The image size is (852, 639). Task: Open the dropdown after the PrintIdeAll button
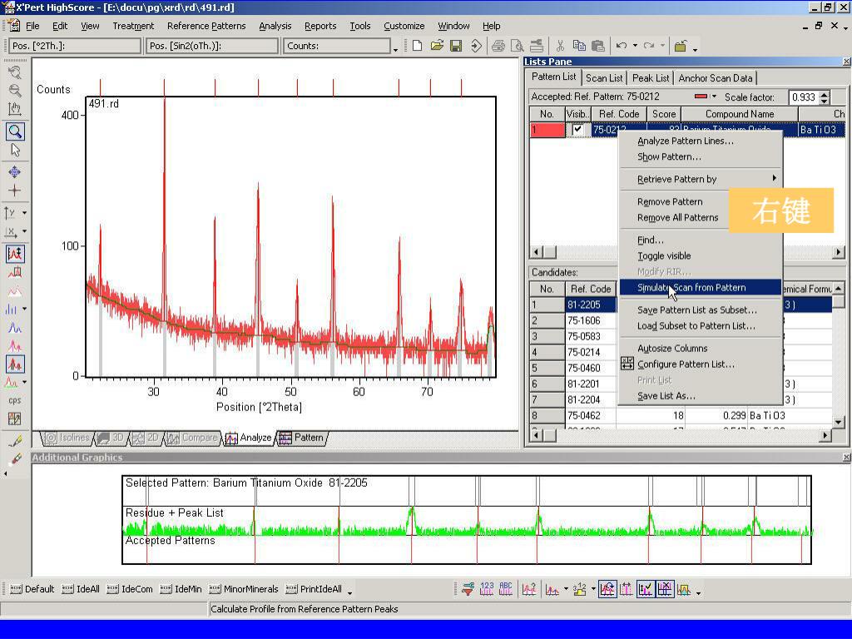(x=350, y=592)
